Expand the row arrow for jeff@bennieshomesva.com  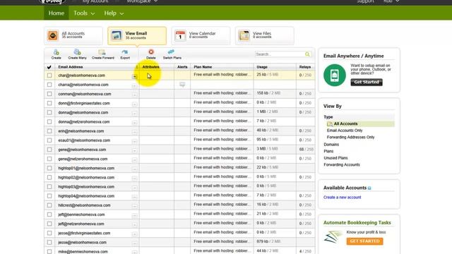point(134,215)
